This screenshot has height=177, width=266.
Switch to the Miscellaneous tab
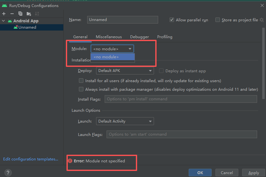108,37
